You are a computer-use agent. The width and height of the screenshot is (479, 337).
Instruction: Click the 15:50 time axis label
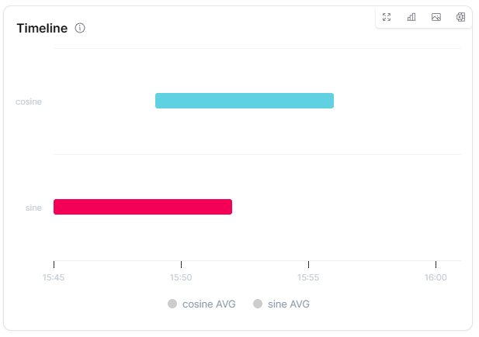(x=181, y=277)
